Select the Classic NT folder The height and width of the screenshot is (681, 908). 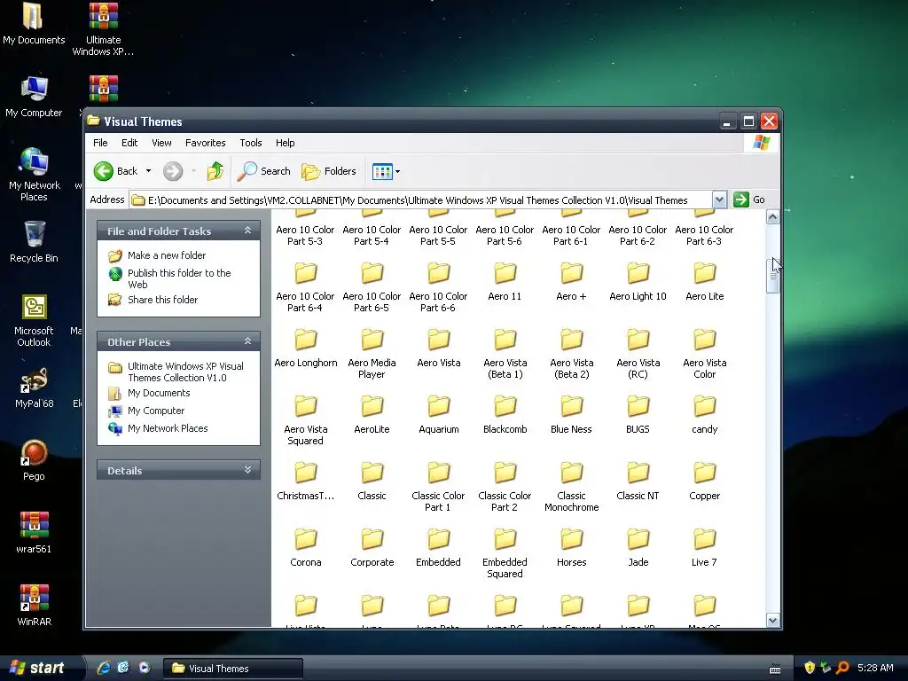pos(638,482)
